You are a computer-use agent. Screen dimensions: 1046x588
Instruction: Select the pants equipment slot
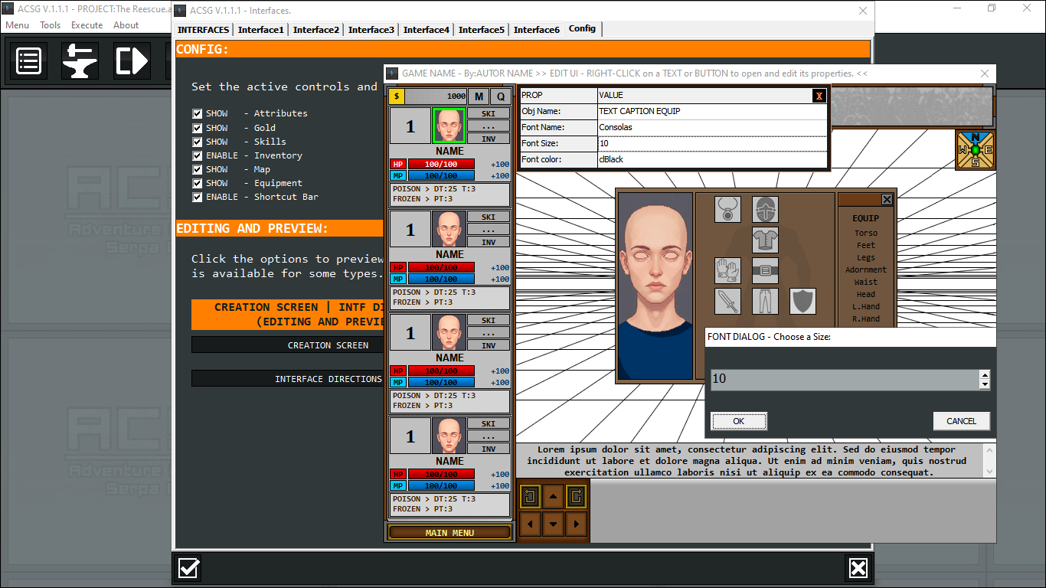coord(765,301)
